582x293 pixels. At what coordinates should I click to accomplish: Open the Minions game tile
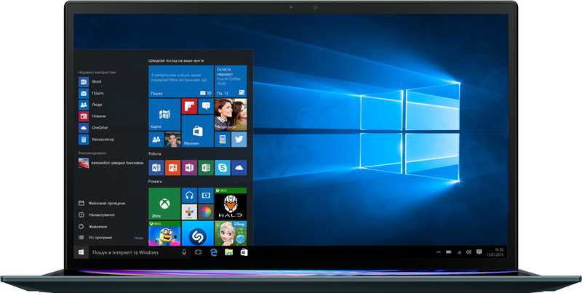(164, 233)
